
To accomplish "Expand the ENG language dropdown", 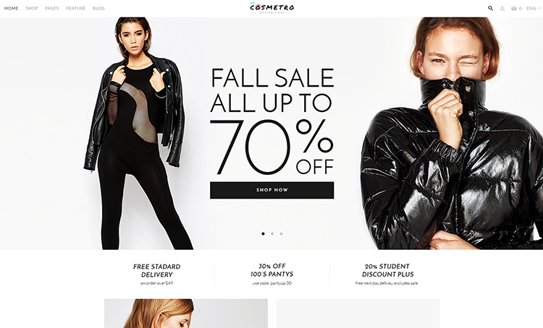I will point(534,8).
